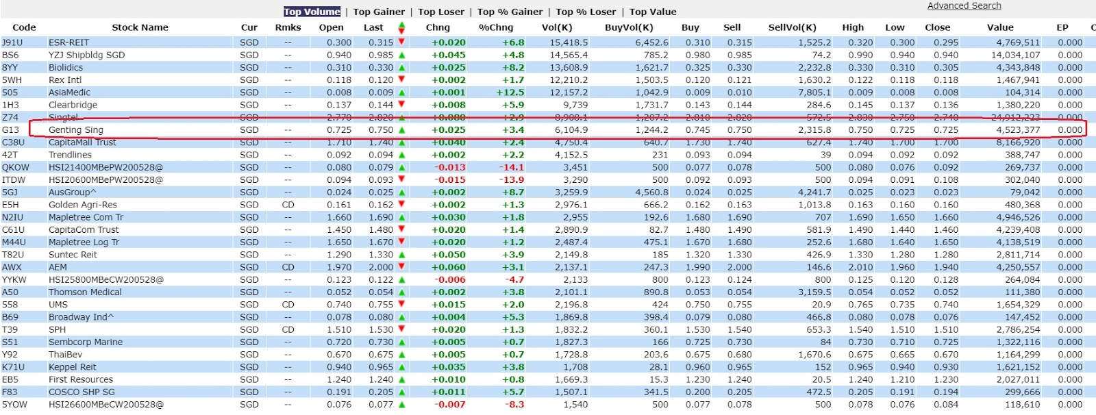Select stock name Sembcorp Marine
The image size is (1096, 415).
[86, 342]
